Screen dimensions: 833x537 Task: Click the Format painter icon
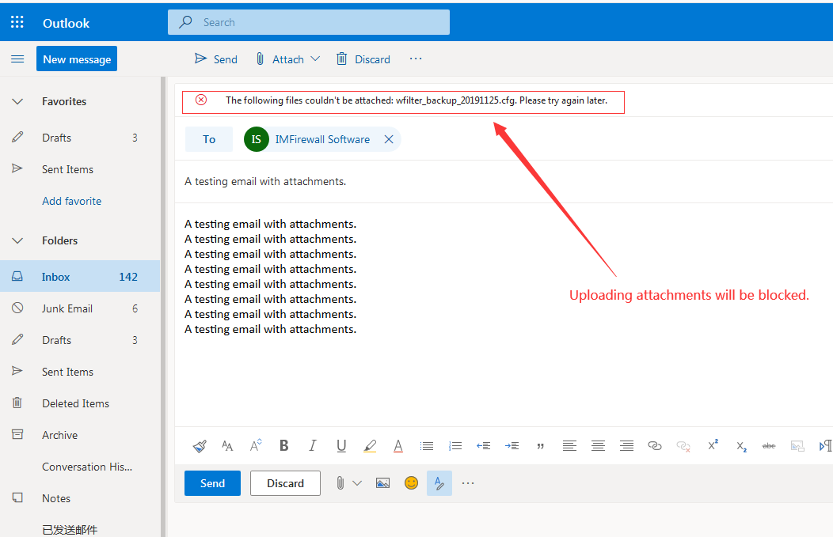200,446
